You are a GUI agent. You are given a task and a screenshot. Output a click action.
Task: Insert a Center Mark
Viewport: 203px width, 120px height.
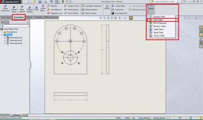click(118, 6)
